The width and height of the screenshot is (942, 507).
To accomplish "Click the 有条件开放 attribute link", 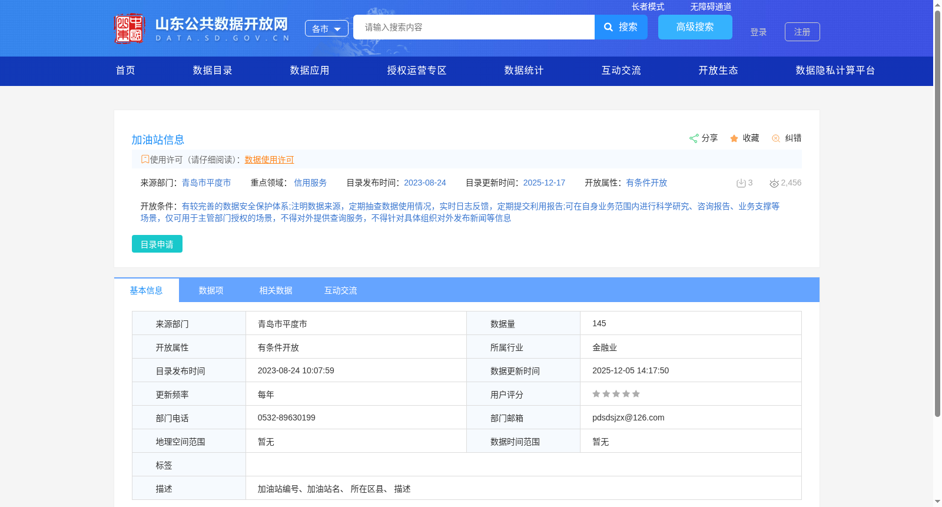I will click(x=646, y=183).
